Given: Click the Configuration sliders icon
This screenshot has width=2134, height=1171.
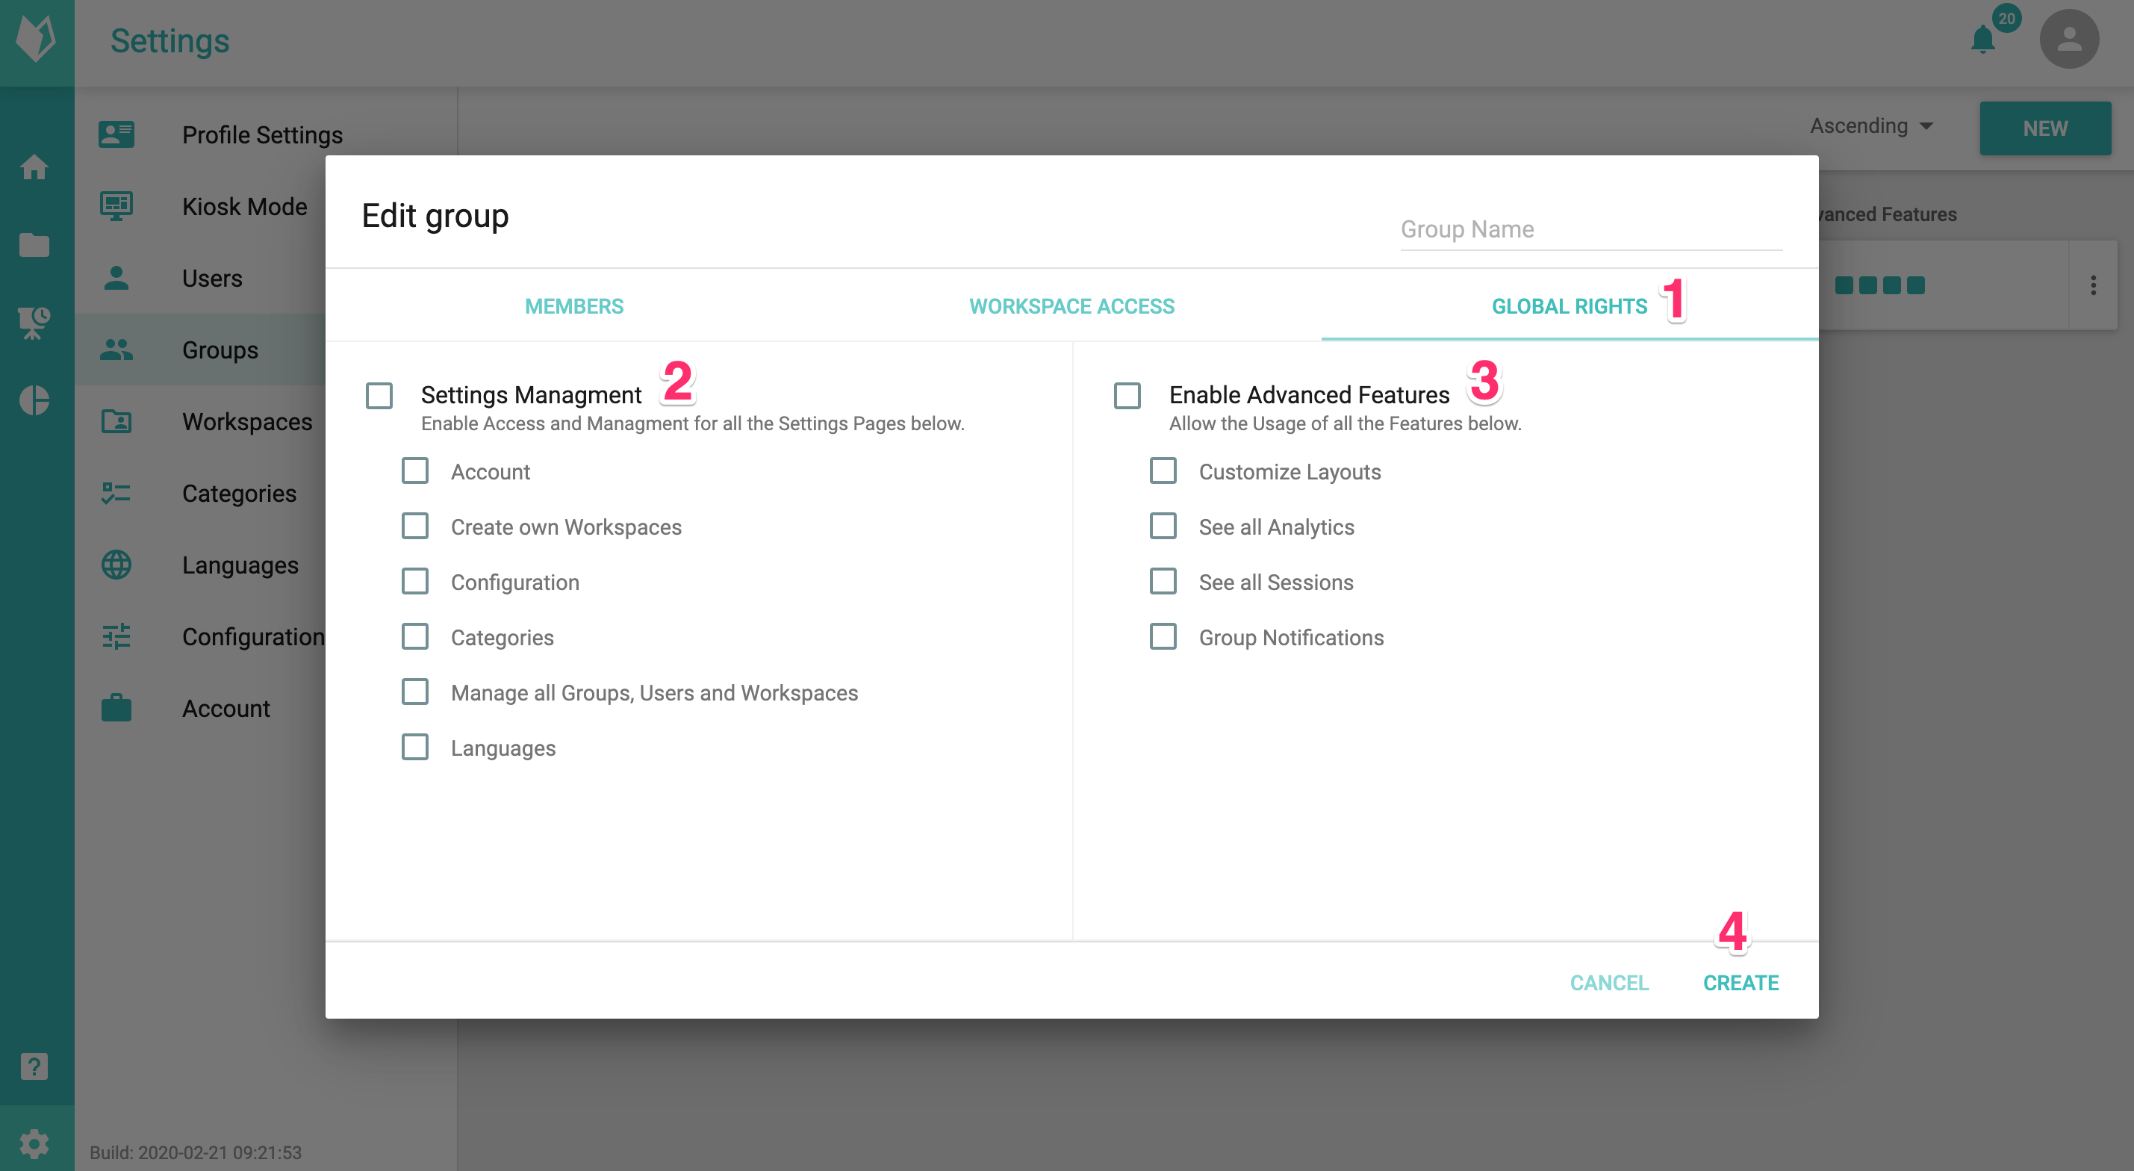Looking at the screenshot, I should click(x=116, y=636).
